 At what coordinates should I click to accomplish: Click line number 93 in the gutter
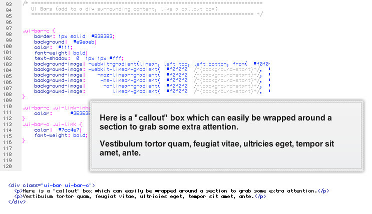[x=9, y=4]
